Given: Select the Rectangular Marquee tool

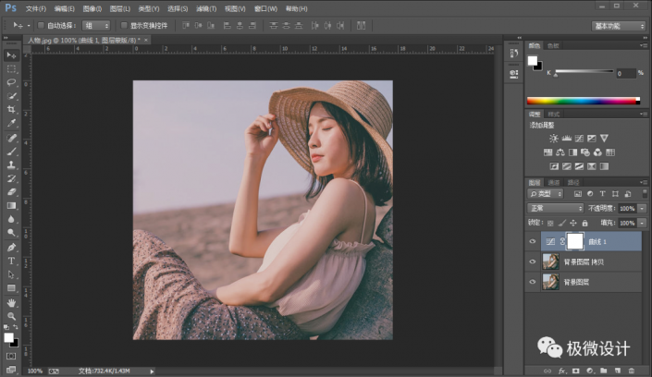Looking at the screenshot, I should [11, 68].
